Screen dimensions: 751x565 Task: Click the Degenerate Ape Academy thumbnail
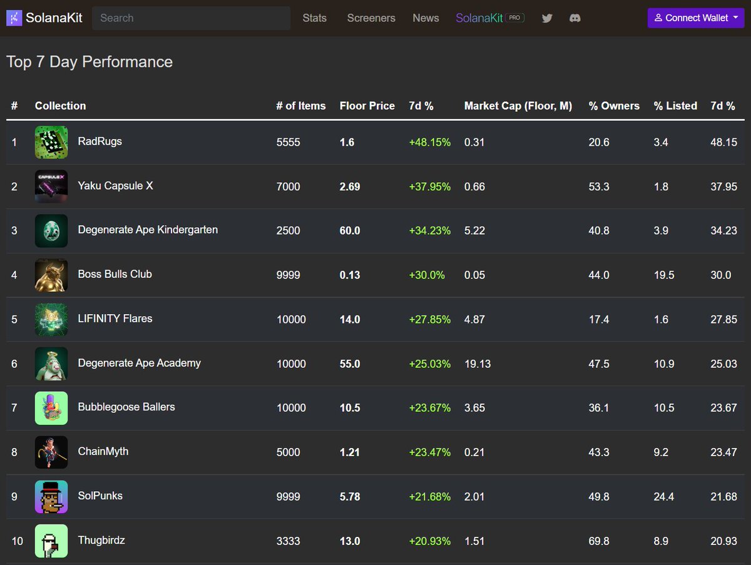tap(51, 364)
